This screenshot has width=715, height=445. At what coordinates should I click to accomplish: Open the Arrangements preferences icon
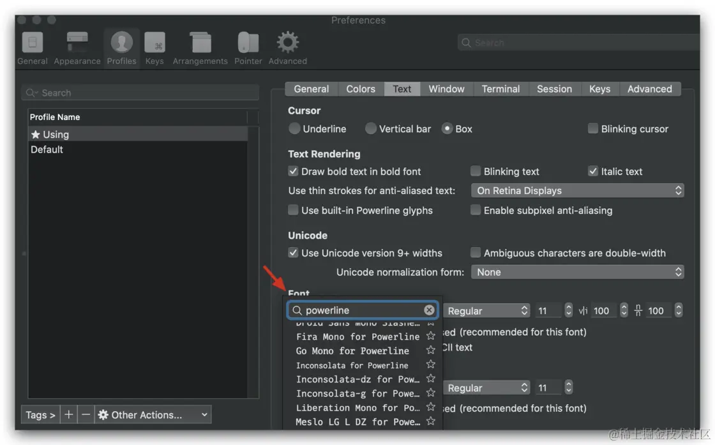(200, 49)
